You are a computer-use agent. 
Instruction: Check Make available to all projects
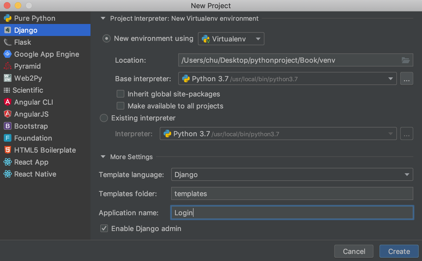(x=120, y=106)
